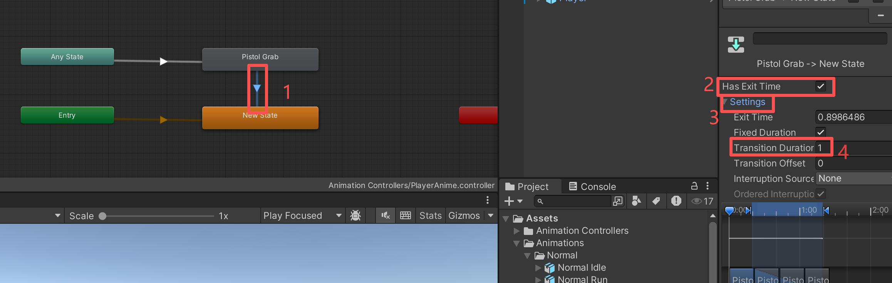Select the Animation Controllers folder
892x283 pixels.
pyautogui.click(x=582, y=231)
